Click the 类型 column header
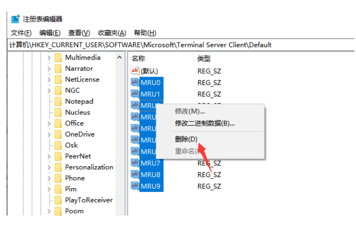The width and height of the screenshot is (356, 239). tap(204, 58)
